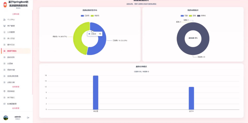
Task: Click the 领养申请 list icon
Action: point(4,70)
